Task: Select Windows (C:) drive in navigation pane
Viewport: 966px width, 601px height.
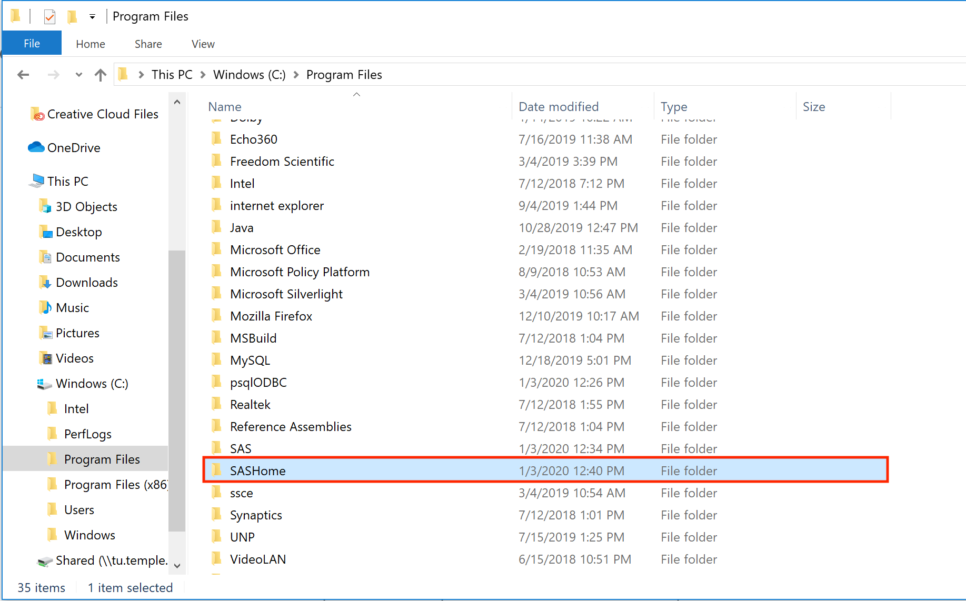Action: [x=83, y=384]
